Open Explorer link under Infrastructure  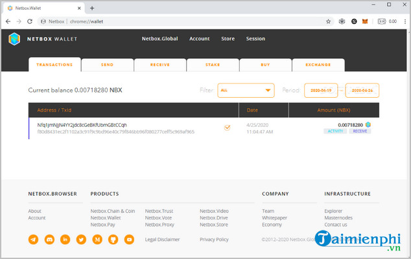(x=333, y=211)
